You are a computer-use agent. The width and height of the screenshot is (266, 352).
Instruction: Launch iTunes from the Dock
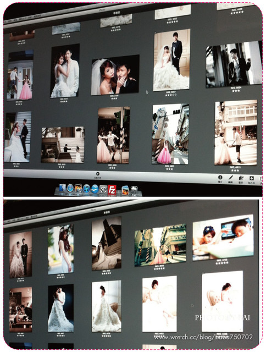[86, 189]
